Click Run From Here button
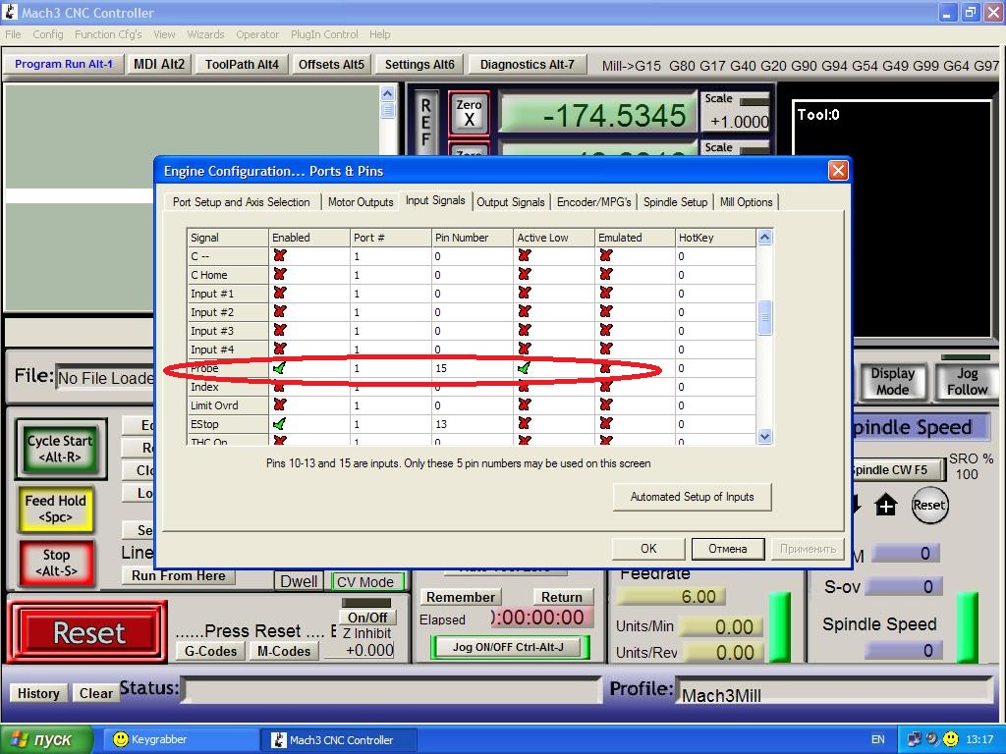Viewport: 1006px width, 754px height. coord(179,575)
